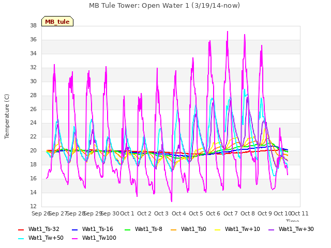Select the Wat1_Tw+50 legend label

tap(46, 238)
